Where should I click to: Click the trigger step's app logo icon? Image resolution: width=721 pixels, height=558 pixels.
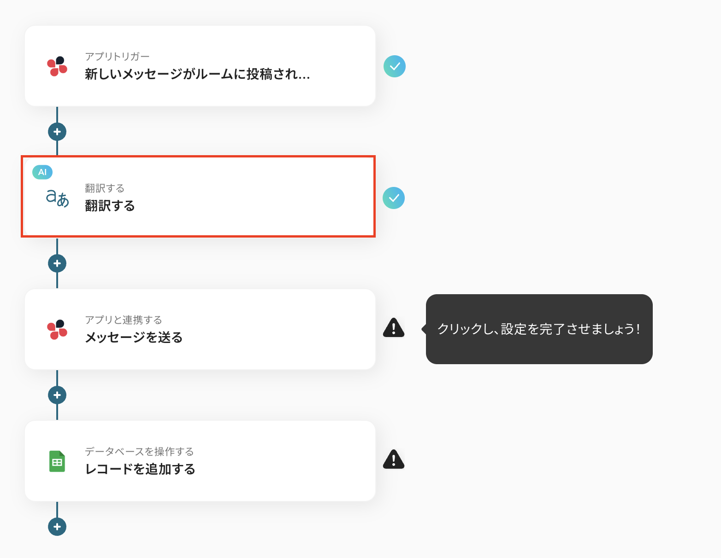pyautogui.click(x=57, y=66)
